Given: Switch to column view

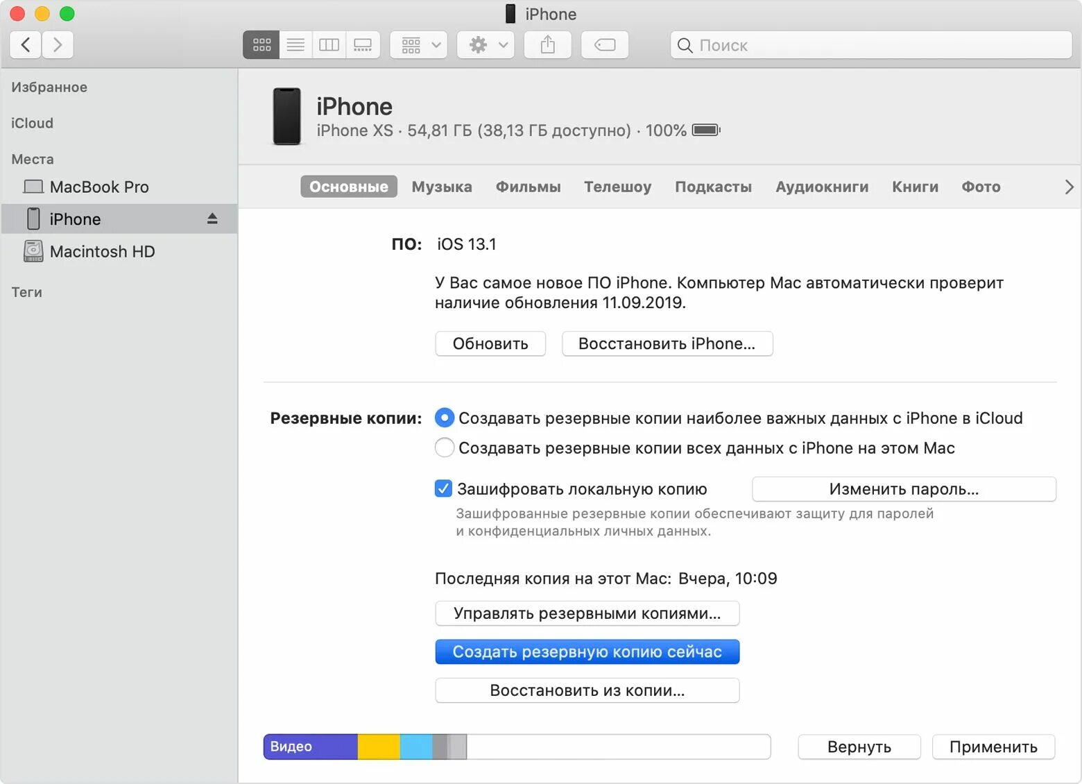Looking at the screenshot, I should point(329,45).
